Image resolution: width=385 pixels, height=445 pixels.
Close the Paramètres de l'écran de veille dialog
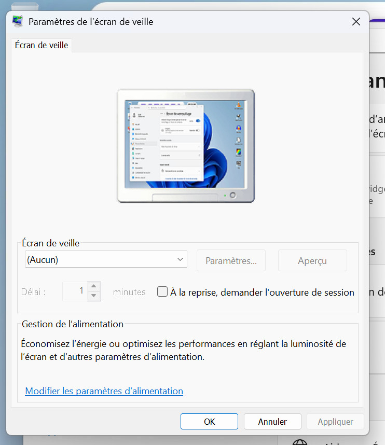tap(356, 22)
